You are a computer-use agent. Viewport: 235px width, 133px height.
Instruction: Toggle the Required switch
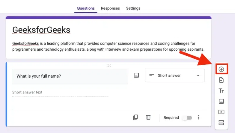(187, 118)
